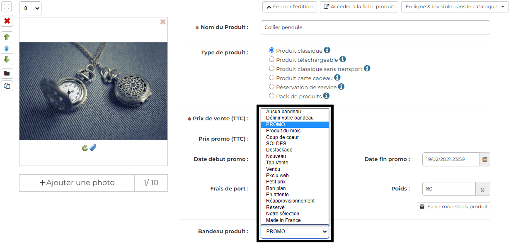This screenshot has width=511, height=244.
Task: Select the "Produit téléchargeable" radio option
Action: point(272,60)
